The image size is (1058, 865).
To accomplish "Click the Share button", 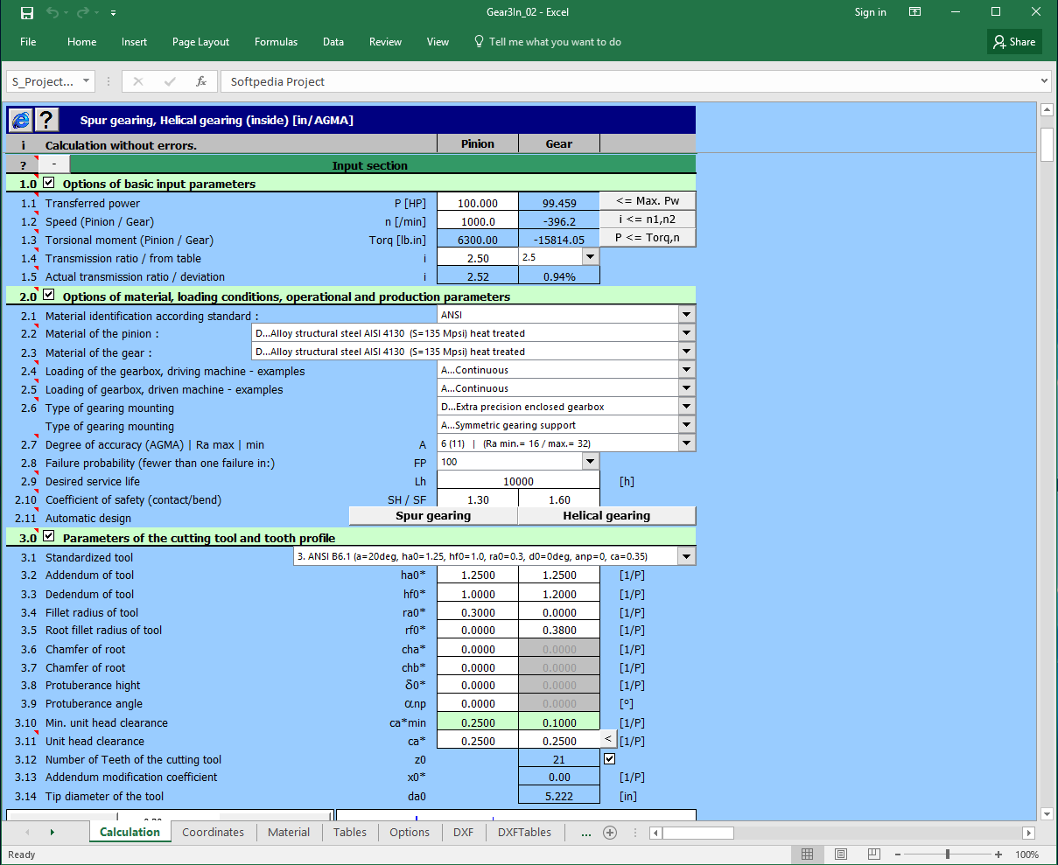I will point(1014,42).
